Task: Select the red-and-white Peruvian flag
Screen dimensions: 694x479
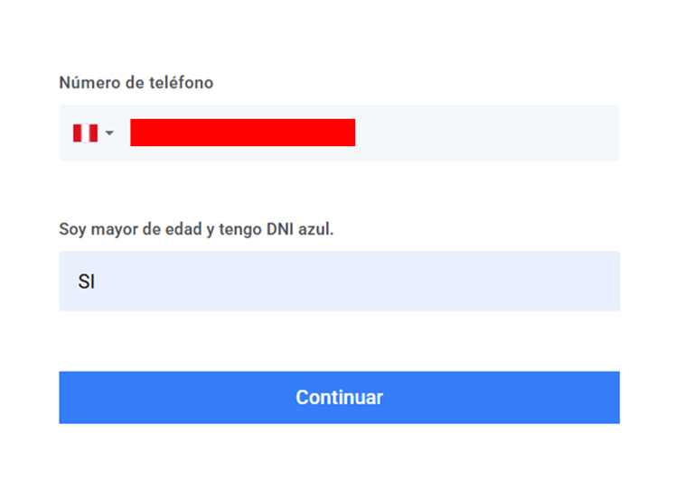Action: (86, 133)
